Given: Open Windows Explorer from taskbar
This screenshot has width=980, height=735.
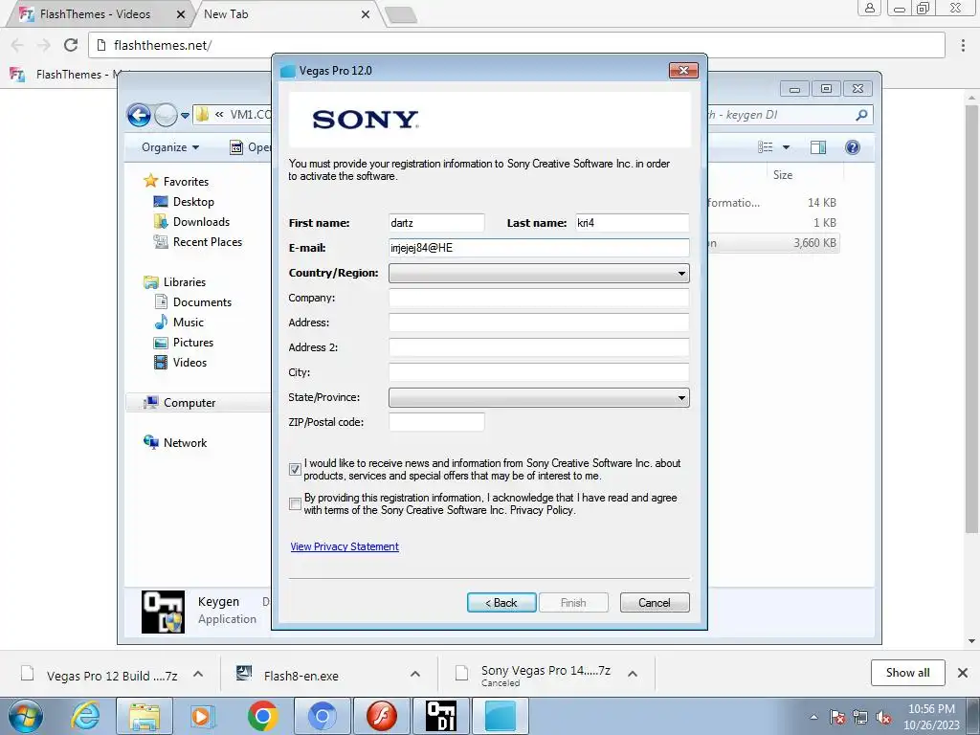Looking at the screenshot, I should 145,716.
